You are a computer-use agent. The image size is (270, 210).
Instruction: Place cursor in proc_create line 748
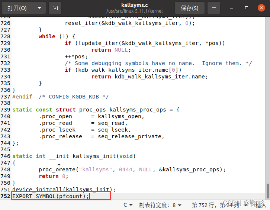tap(132, 169)
